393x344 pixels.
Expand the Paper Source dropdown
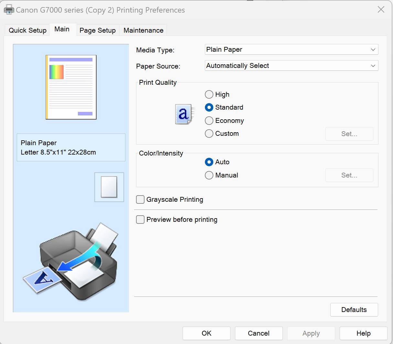pyautogui.click(x=291, y=66)
